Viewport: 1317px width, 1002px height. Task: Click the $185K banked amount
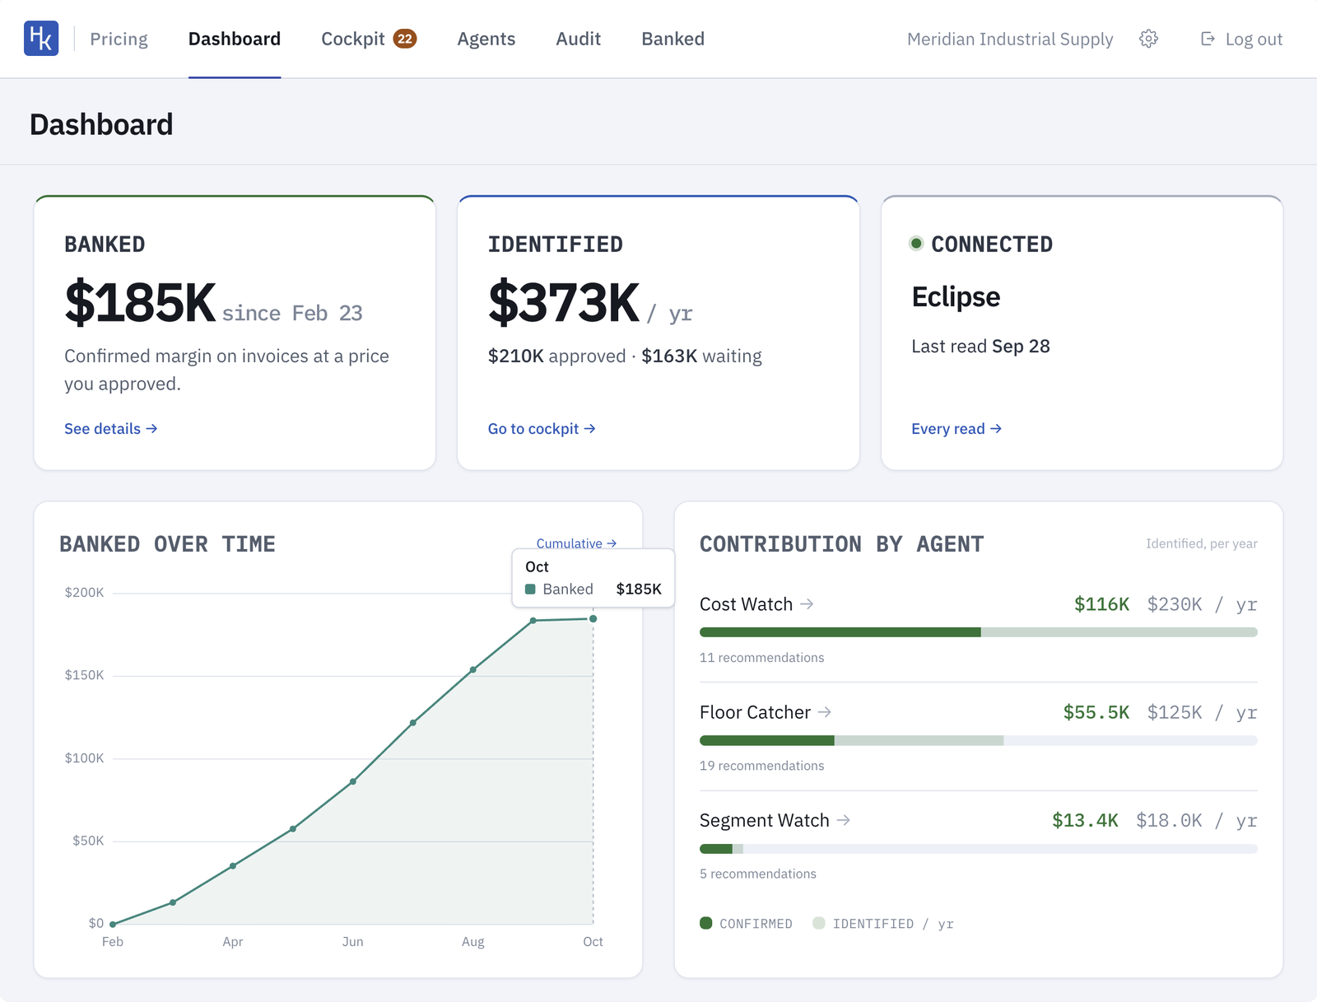click(141, 302)
